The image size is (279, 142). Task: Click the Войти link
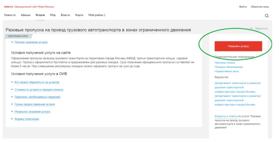pyautogui.click(x=243, y=7)
